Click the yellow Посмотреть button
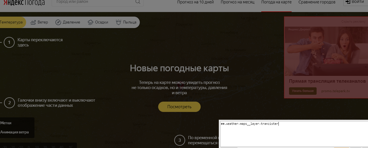Screen dimensions: 368x148 click(x=179, y=107)
